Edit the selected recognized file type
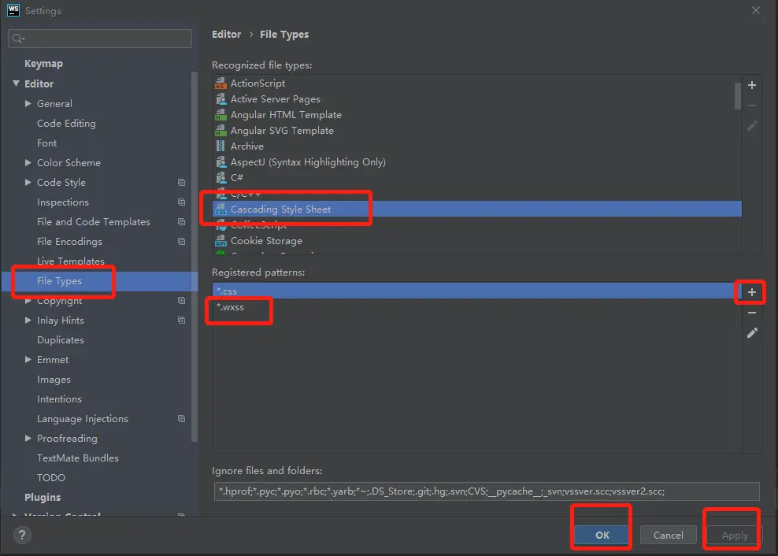The image size is (778, 556). (x=752, y=125)
